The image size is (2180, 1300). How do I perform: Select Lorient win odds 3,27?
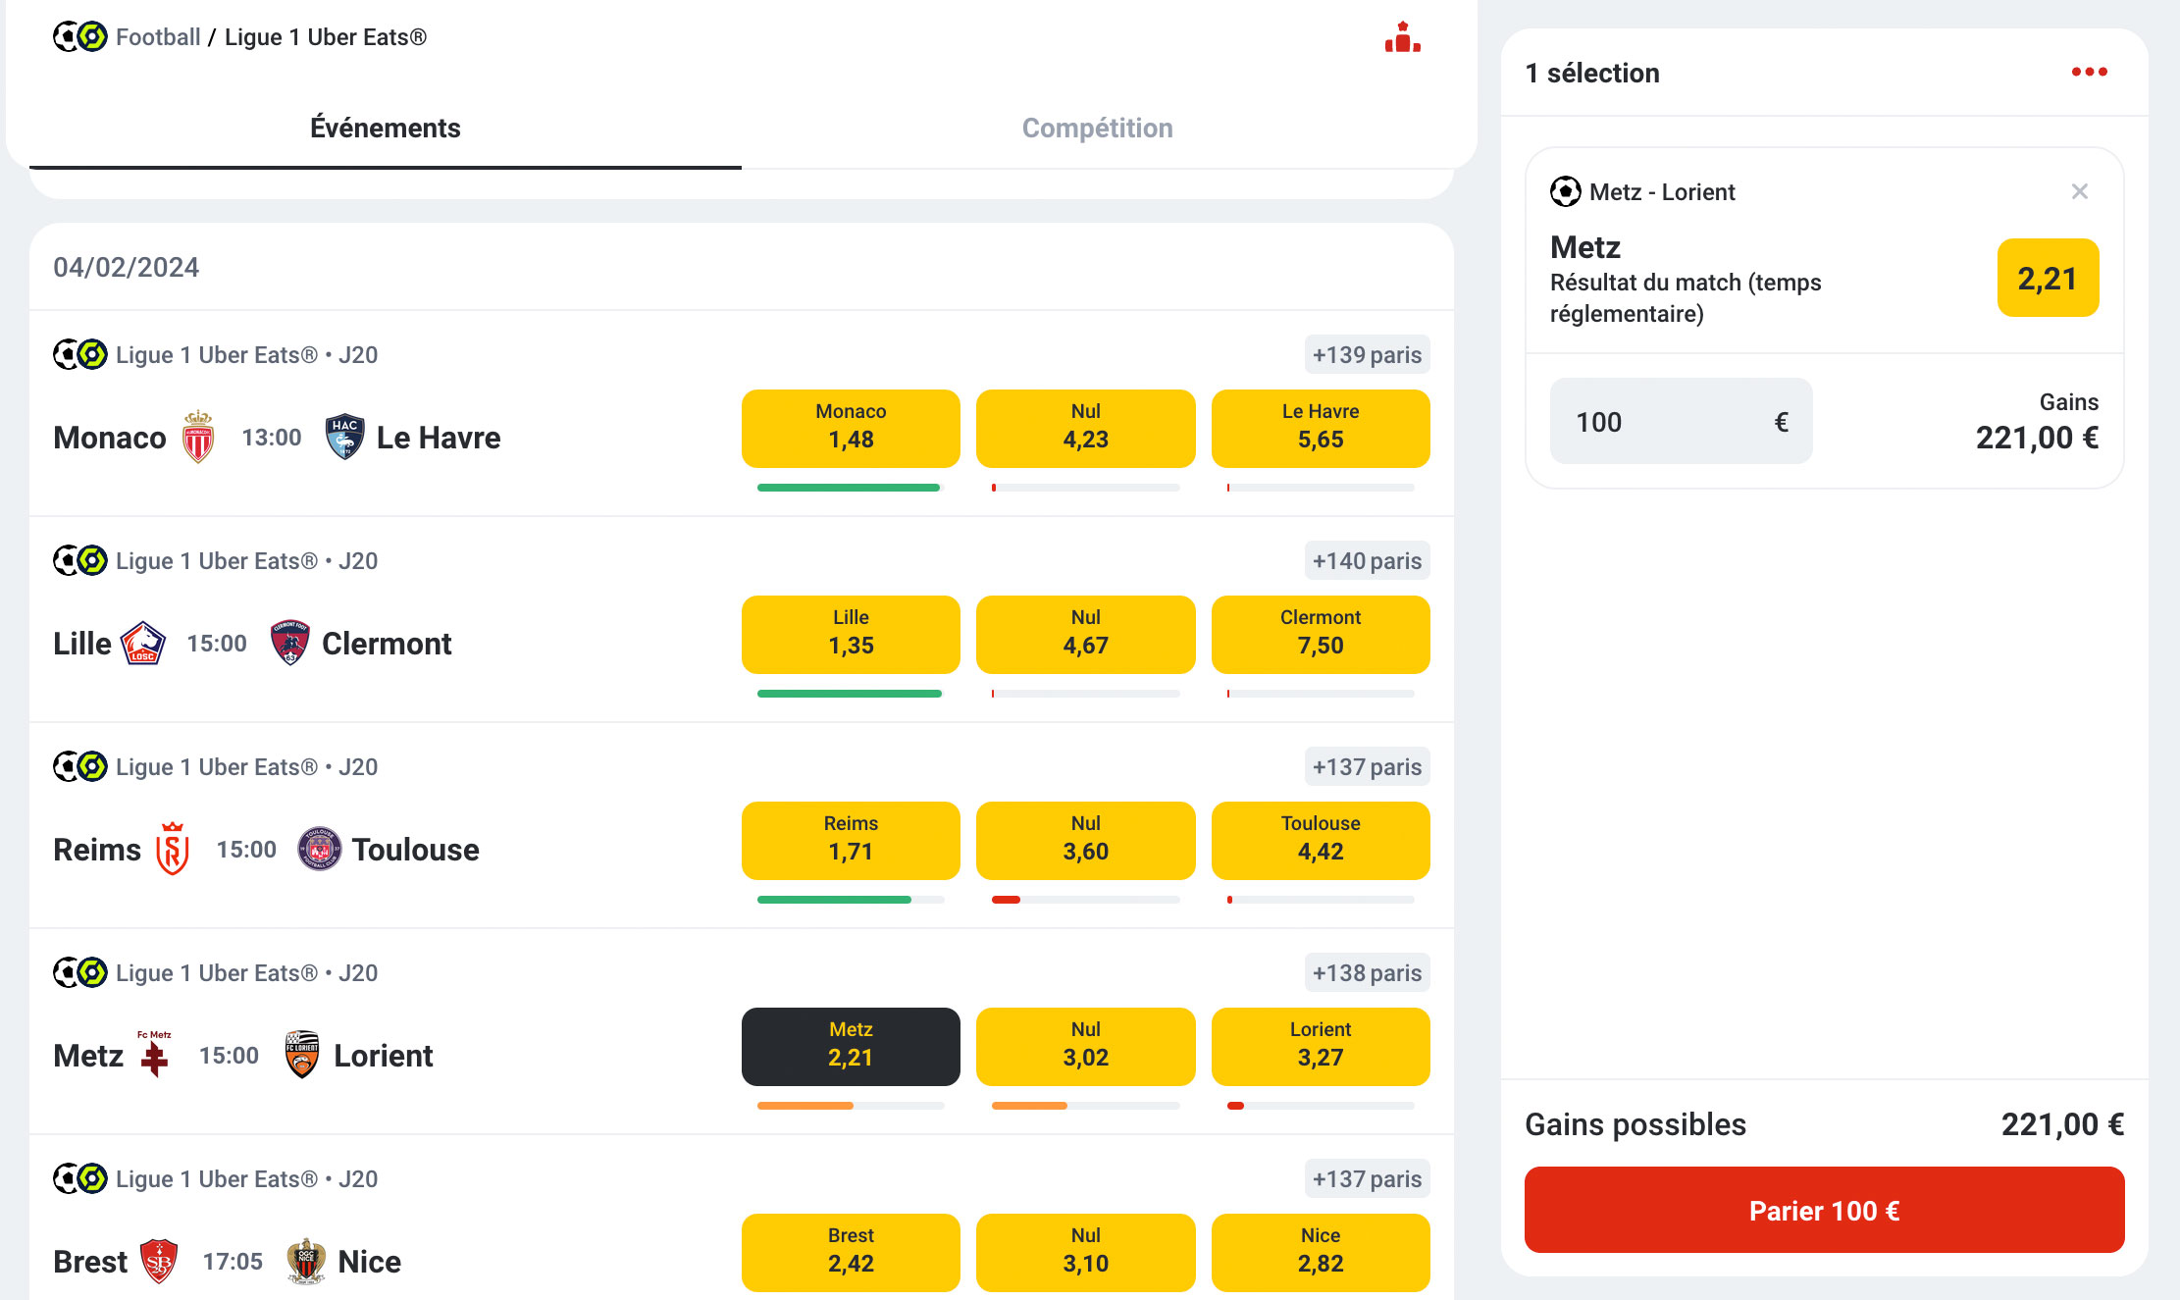coord(1321,1046)
